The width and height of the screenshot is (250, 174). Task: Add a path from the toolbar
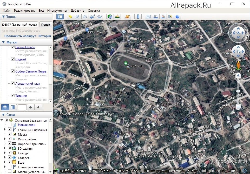(85, 17)
